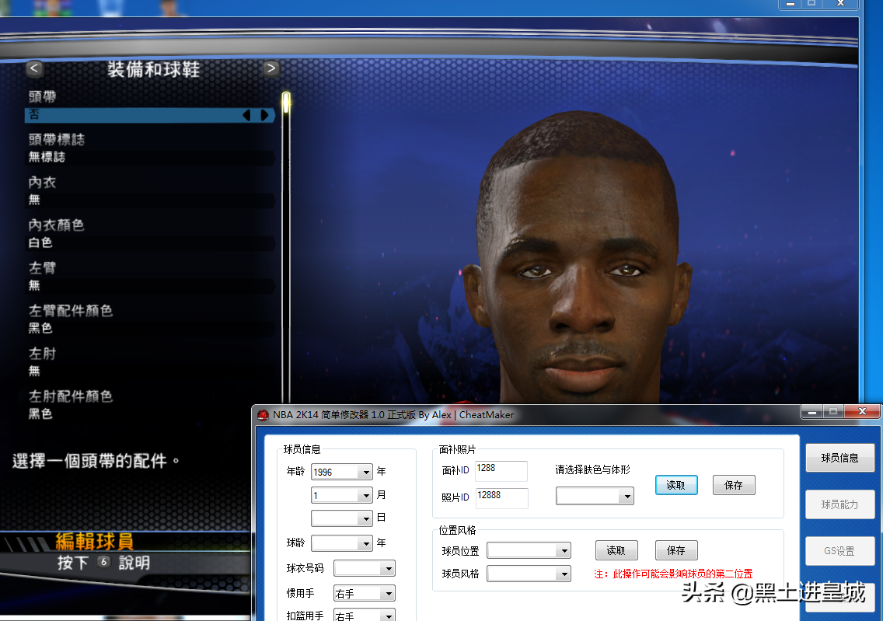Switch to the 球员信息 tab
This screenshot has width=883, height=621.
pyautogui.click(x=840, y=458)
